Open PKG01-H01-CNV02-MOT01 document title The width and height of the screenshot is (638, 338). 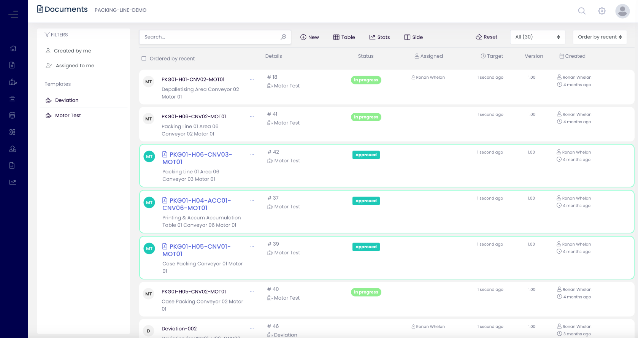193,79
